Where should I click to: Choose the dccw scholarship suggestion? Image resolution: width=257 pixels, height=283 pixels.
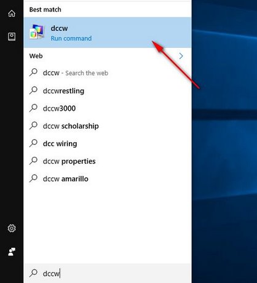[108, 126]
